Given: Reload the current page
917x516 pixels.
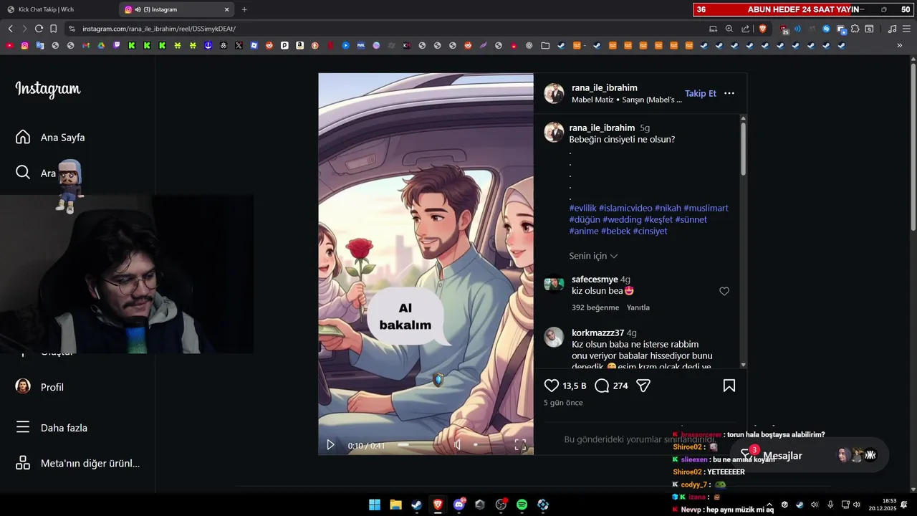Looking at the screenshot, I should (x=39, y=29).
